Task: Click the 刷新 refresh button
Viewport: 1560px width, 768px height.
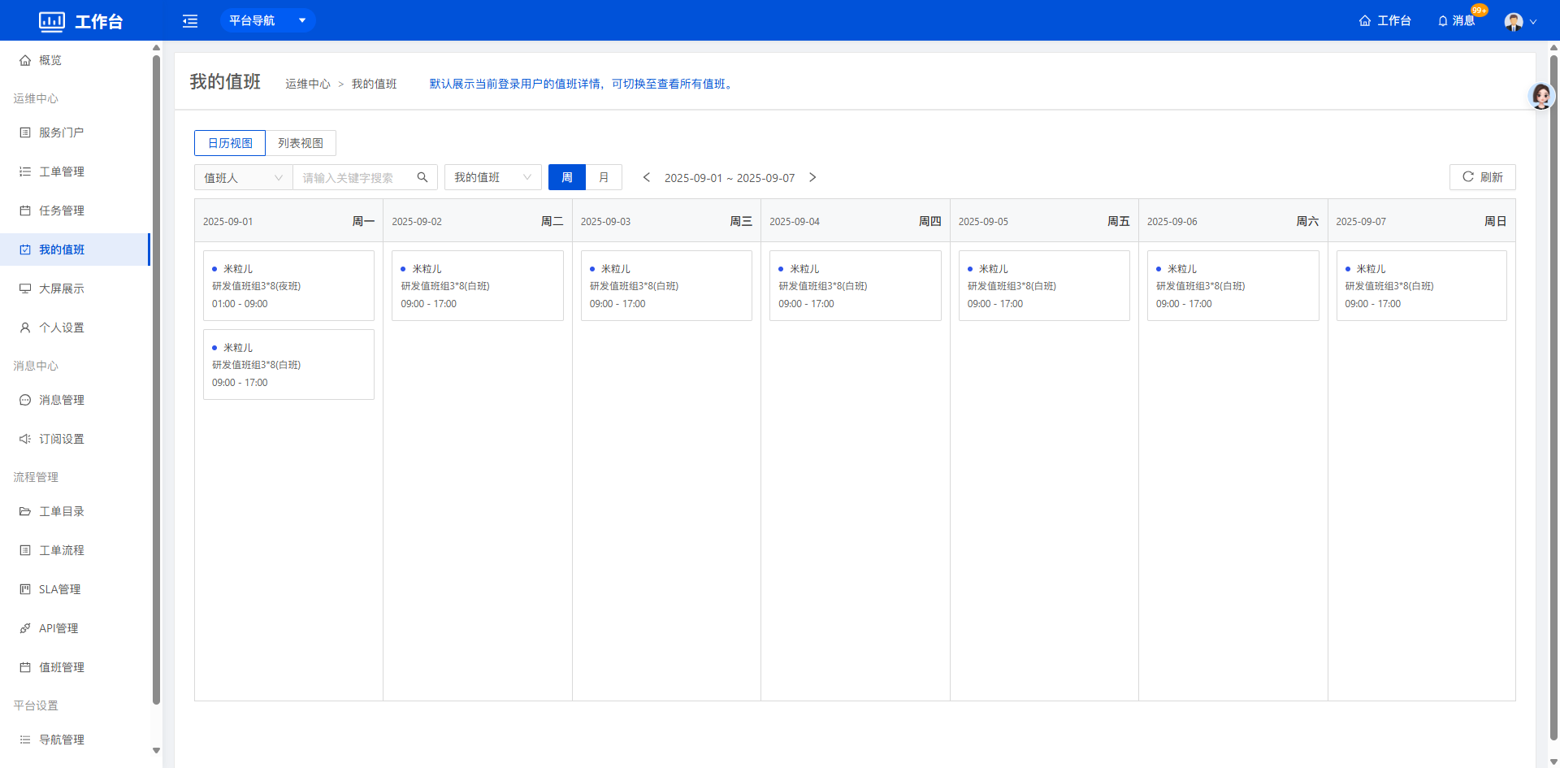Action: point(1482,177)
